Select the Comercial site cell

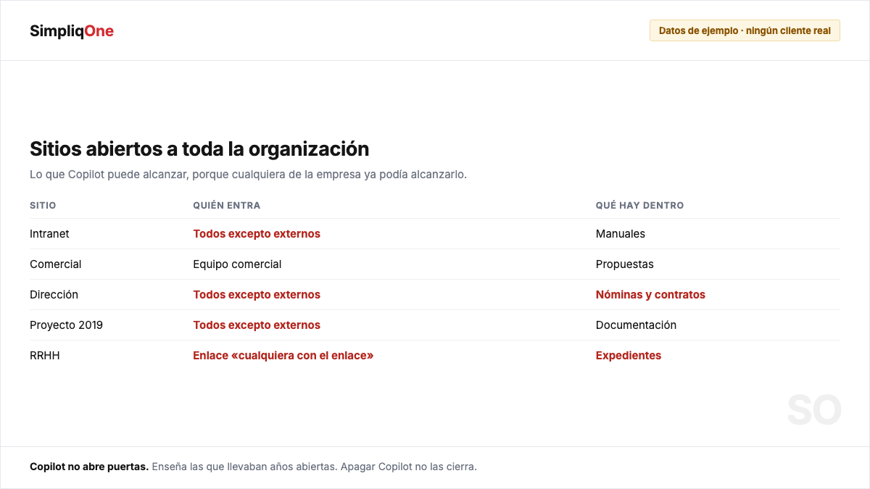56,264
